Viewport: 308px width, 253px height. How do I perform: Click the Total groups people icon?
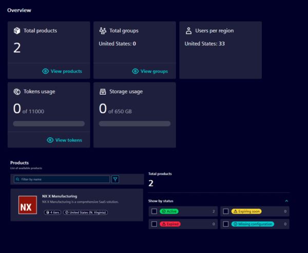tap(103, 31)
